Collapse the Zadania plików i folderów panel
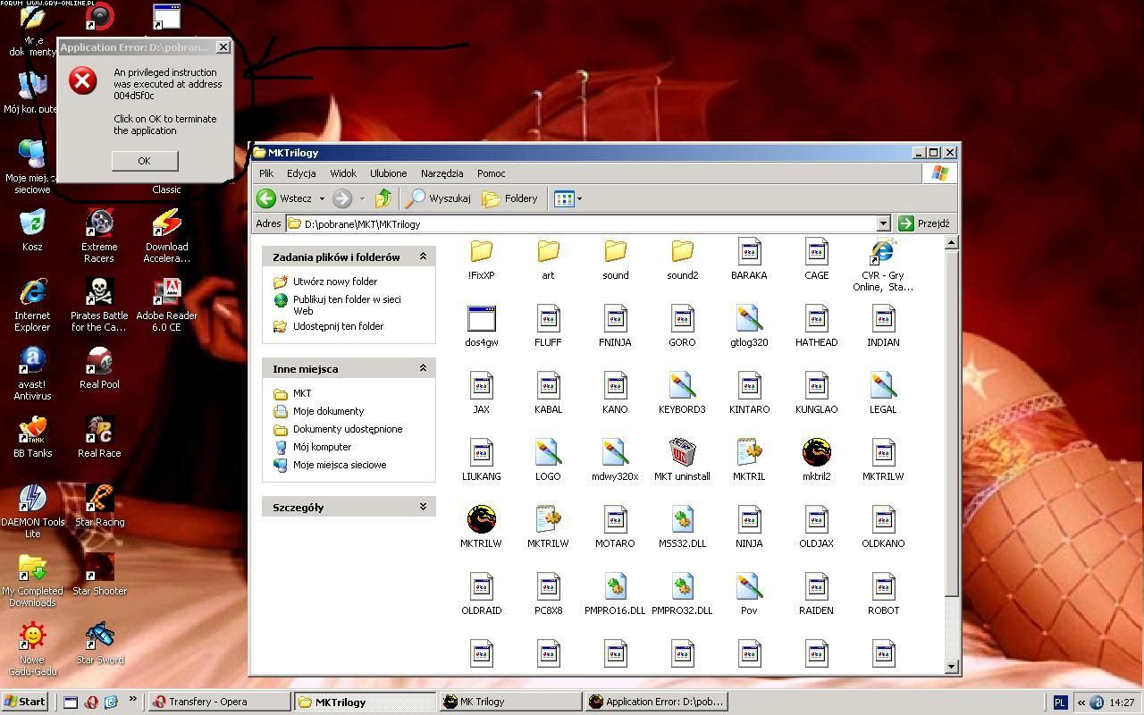 [423, 257]
